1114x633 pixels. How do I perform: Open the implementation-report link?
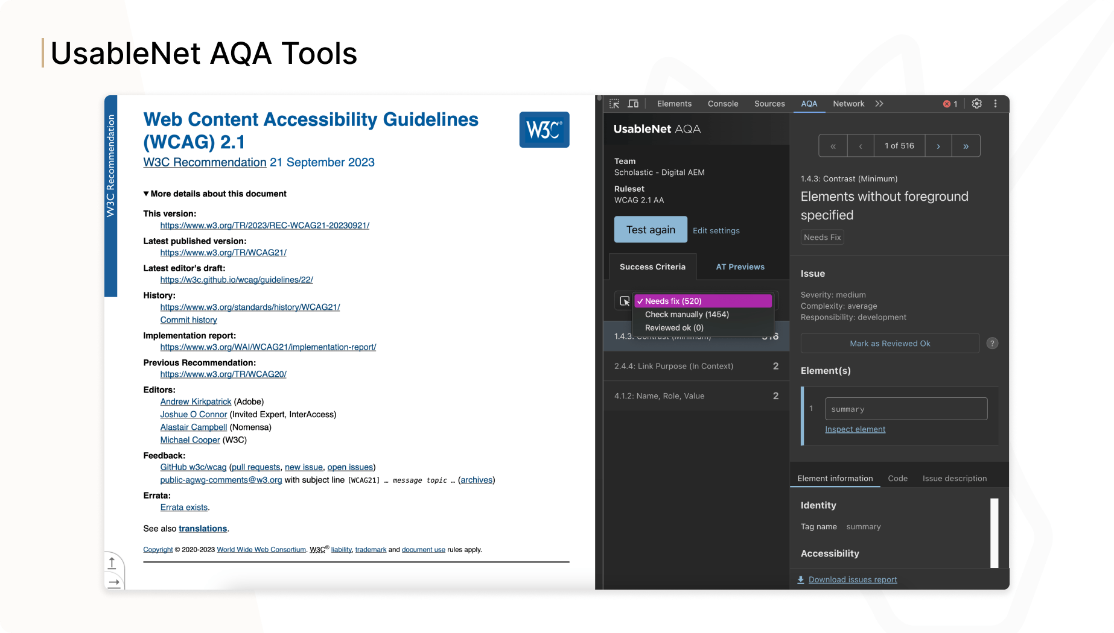pyautogui.click(x=268, y=347)
